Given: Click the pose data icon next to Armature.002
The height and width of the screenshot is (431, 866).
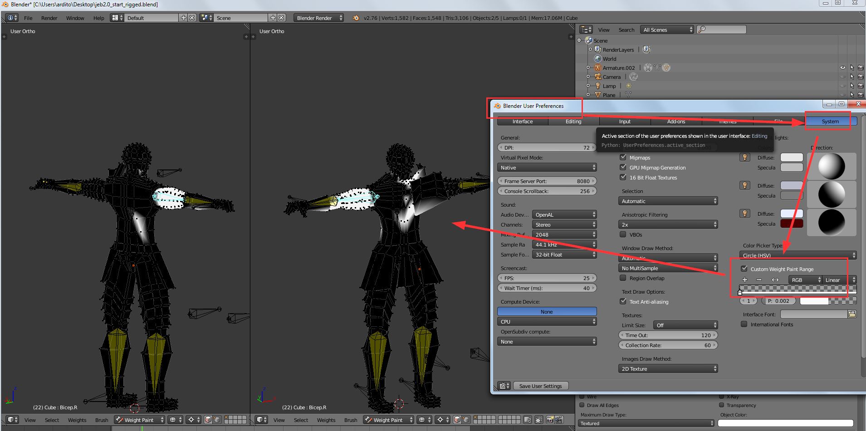Looking at the screenshot, I should point(648,68).
